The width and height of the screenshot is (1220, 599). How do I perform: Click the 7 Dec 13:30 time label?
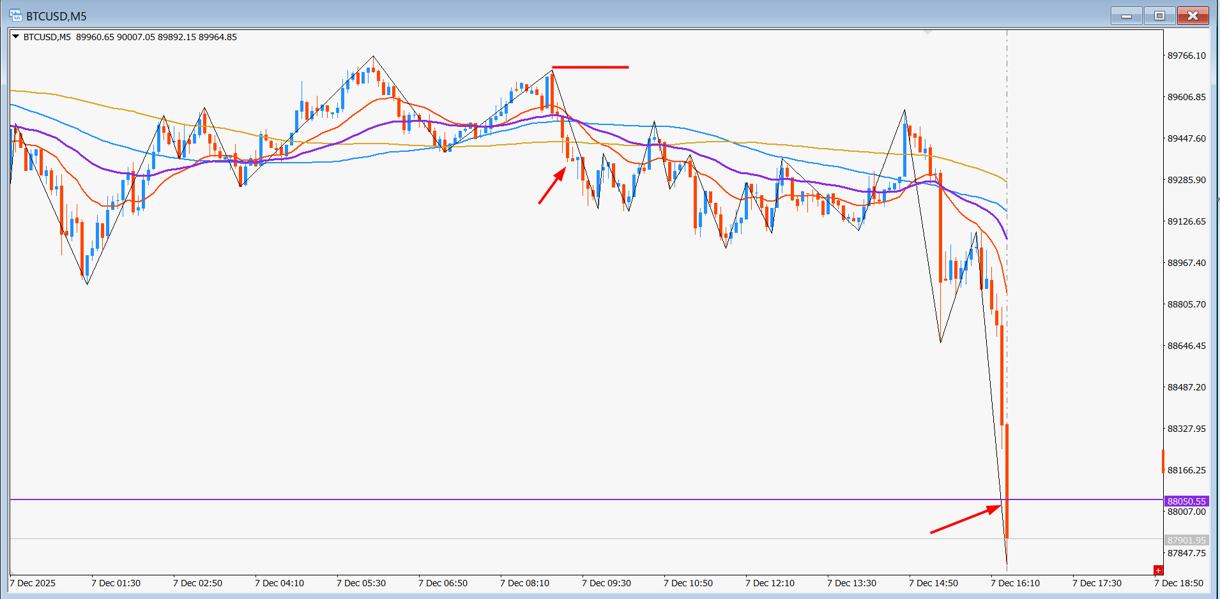point(852,583)
